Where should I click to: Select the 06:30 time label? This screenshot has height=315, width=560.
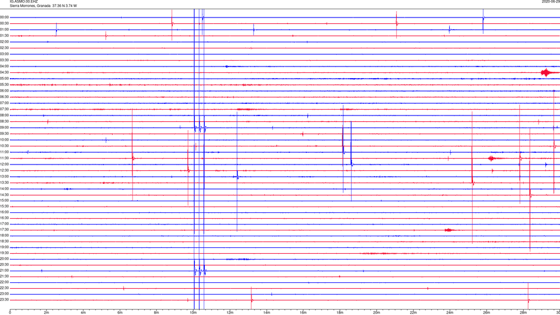tap(5, 97)
